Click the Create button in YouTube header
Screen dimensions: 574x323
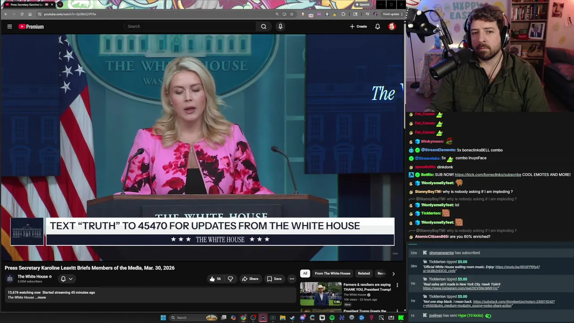[358, 26]
